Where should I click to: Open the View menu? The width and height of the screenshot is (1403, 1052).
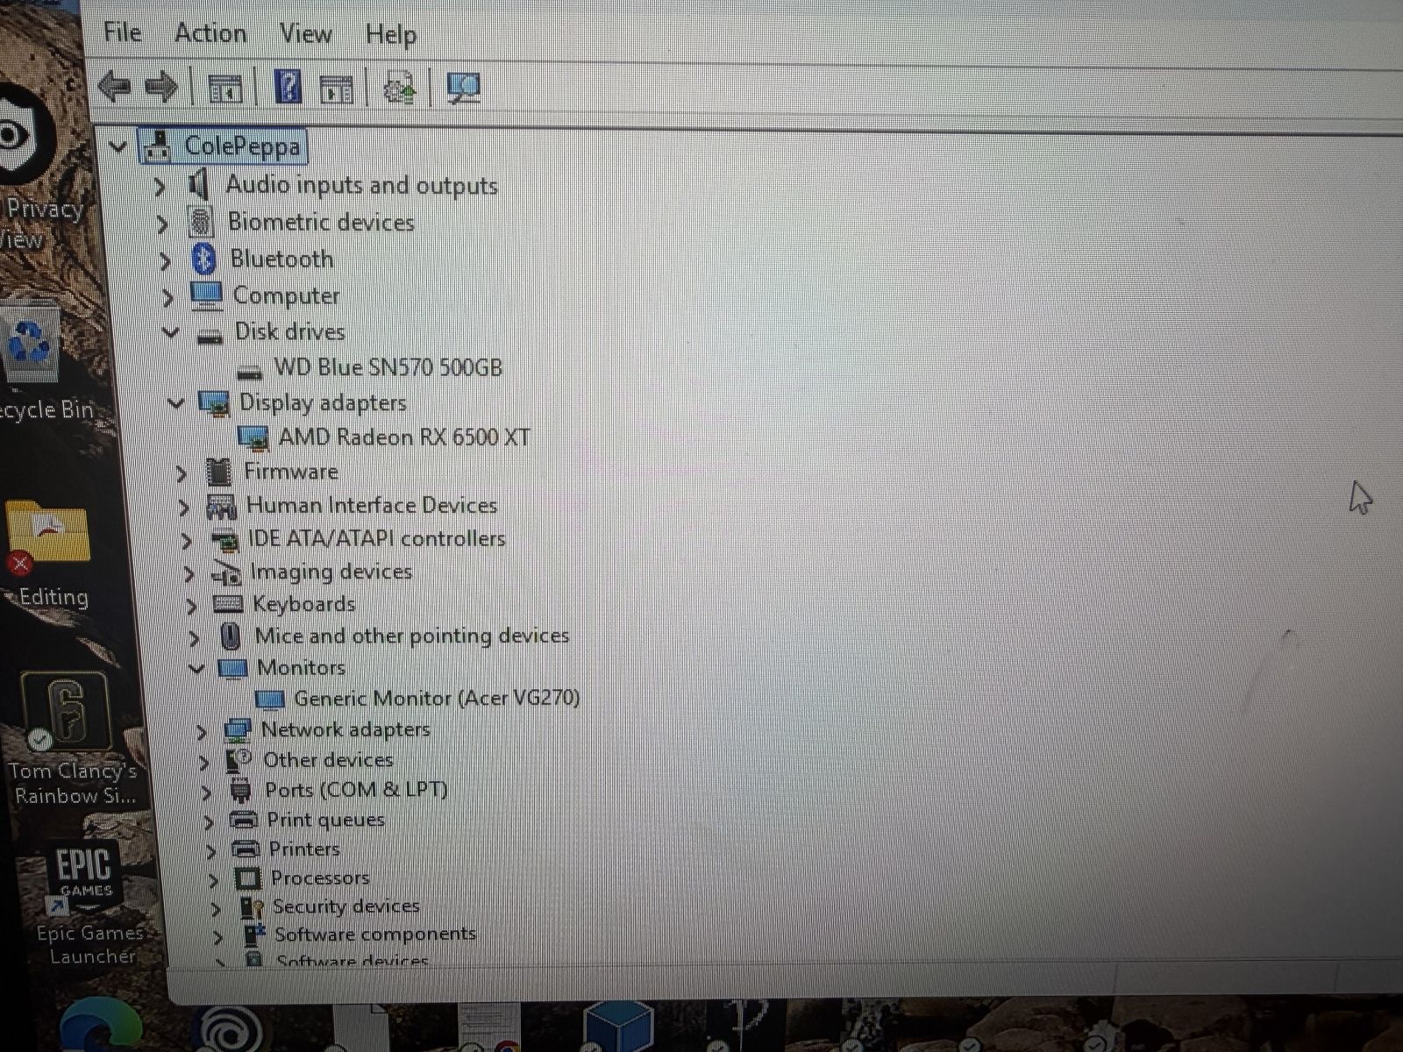pyautogui.click(x=305, y=34)
